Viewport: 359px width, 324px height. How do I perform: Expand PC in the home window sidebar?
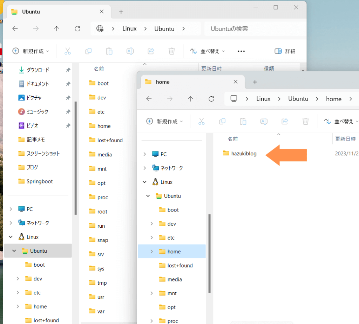(x=145, y=154)
